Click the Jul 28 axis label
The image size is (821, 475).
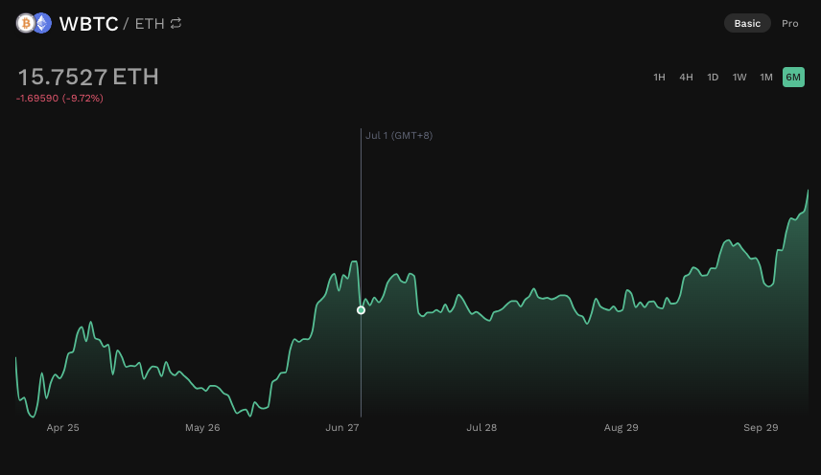pyautogui.click(x=481, y=427)
